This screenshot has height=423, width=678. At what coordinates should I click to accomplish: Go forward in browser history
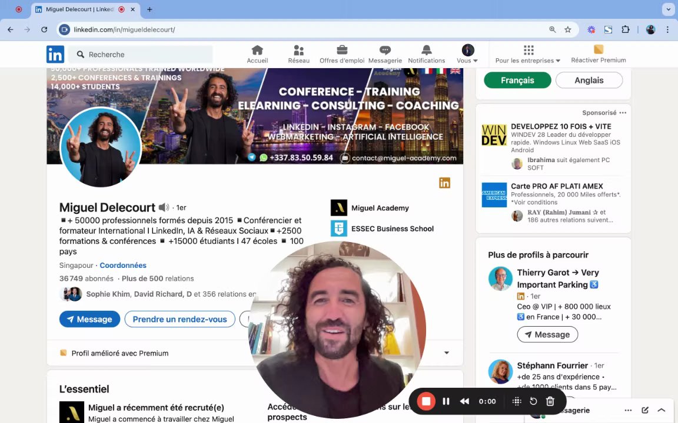pyautogui.click(x=27, y=30)
